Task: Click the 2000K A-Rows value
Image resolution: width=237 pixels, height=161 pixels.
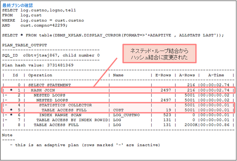Action: 191,125
